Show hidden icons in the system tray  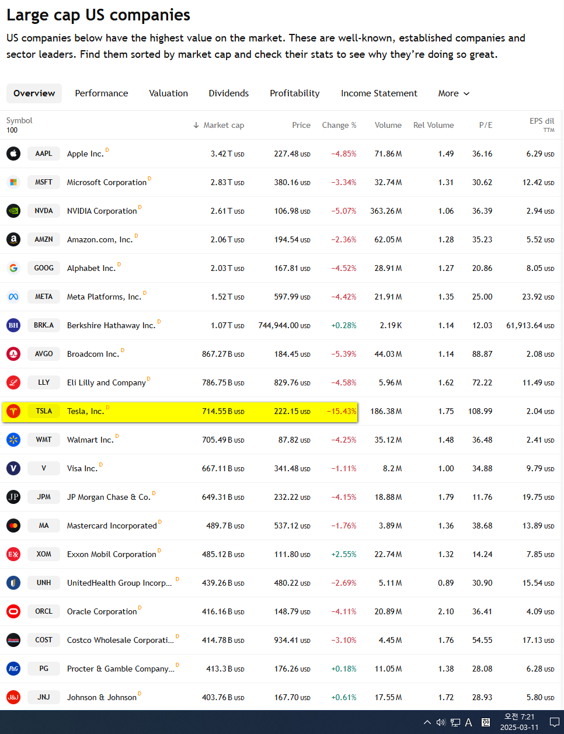coord(427,722)
